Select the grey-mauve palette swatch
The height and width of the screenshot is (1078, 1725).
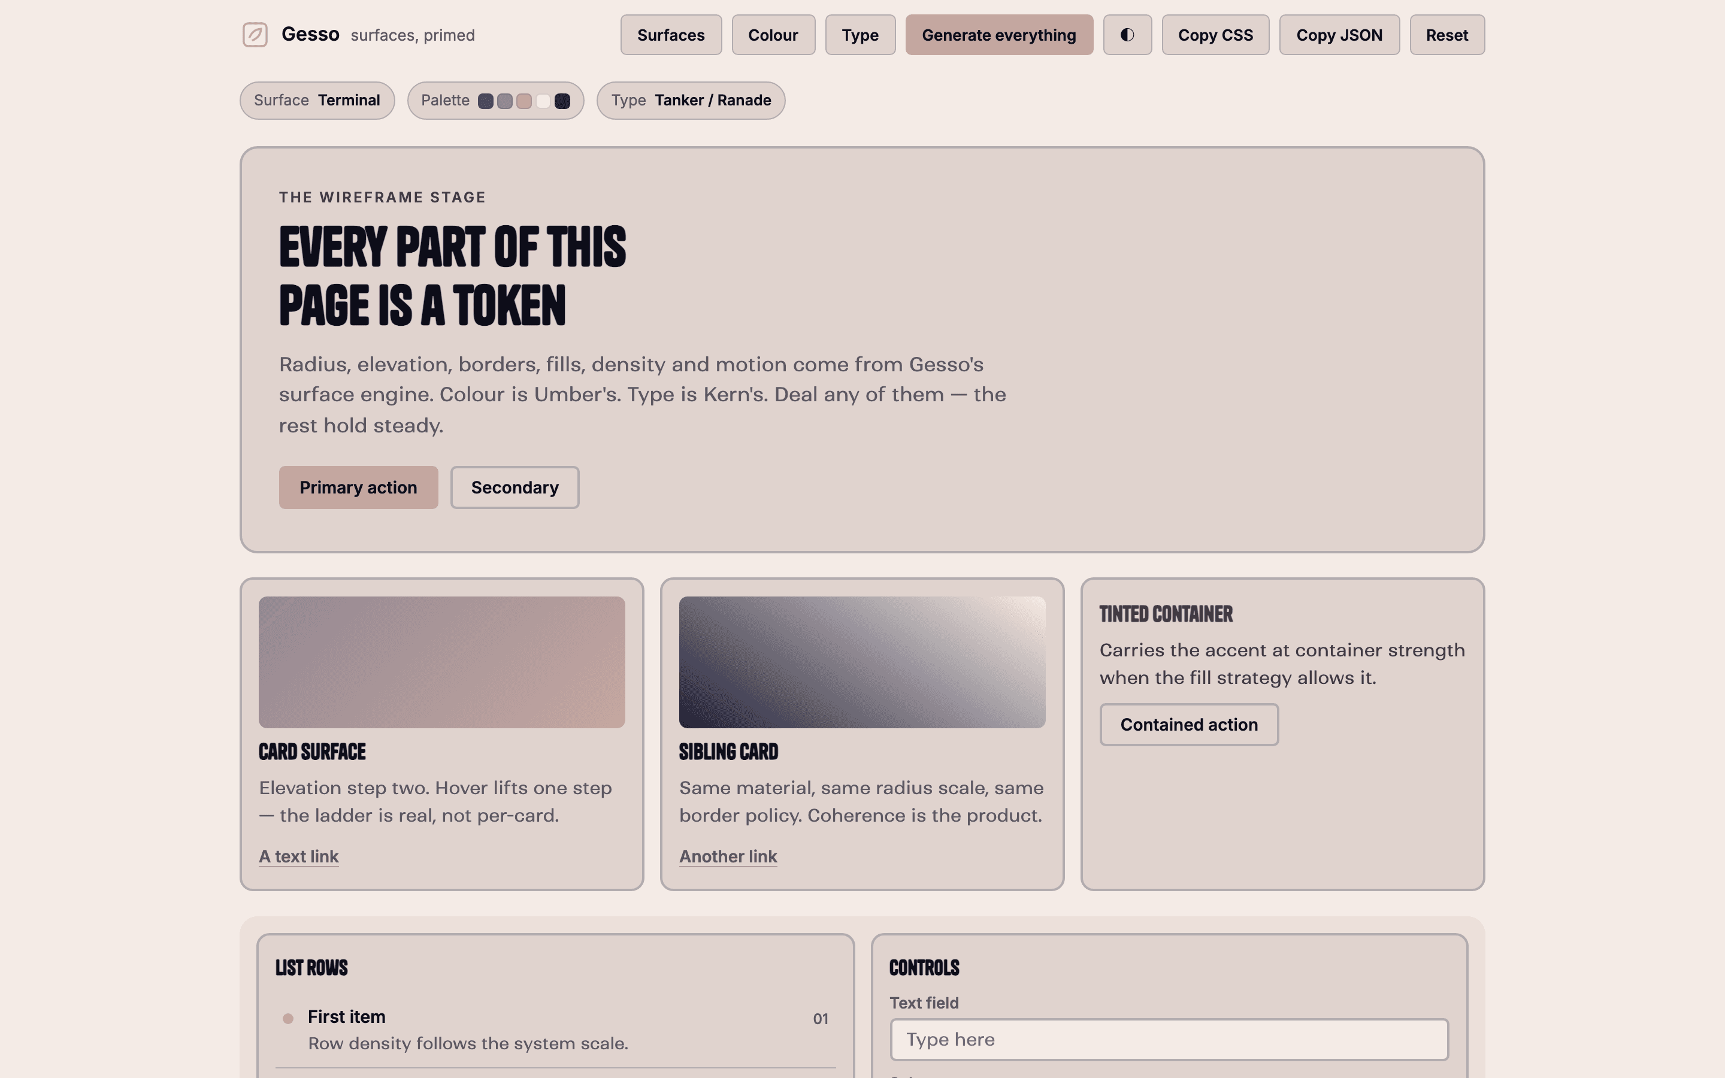point(505,101)
